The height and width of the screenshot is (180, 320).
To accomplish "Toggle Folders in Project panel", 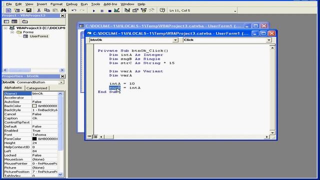I will pyautogui.click(x=25, y=21).
